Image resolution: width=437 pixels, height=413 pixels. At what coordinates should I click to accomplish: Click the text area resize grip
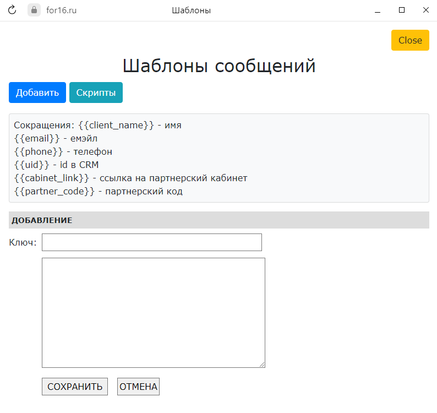point(262,365)
